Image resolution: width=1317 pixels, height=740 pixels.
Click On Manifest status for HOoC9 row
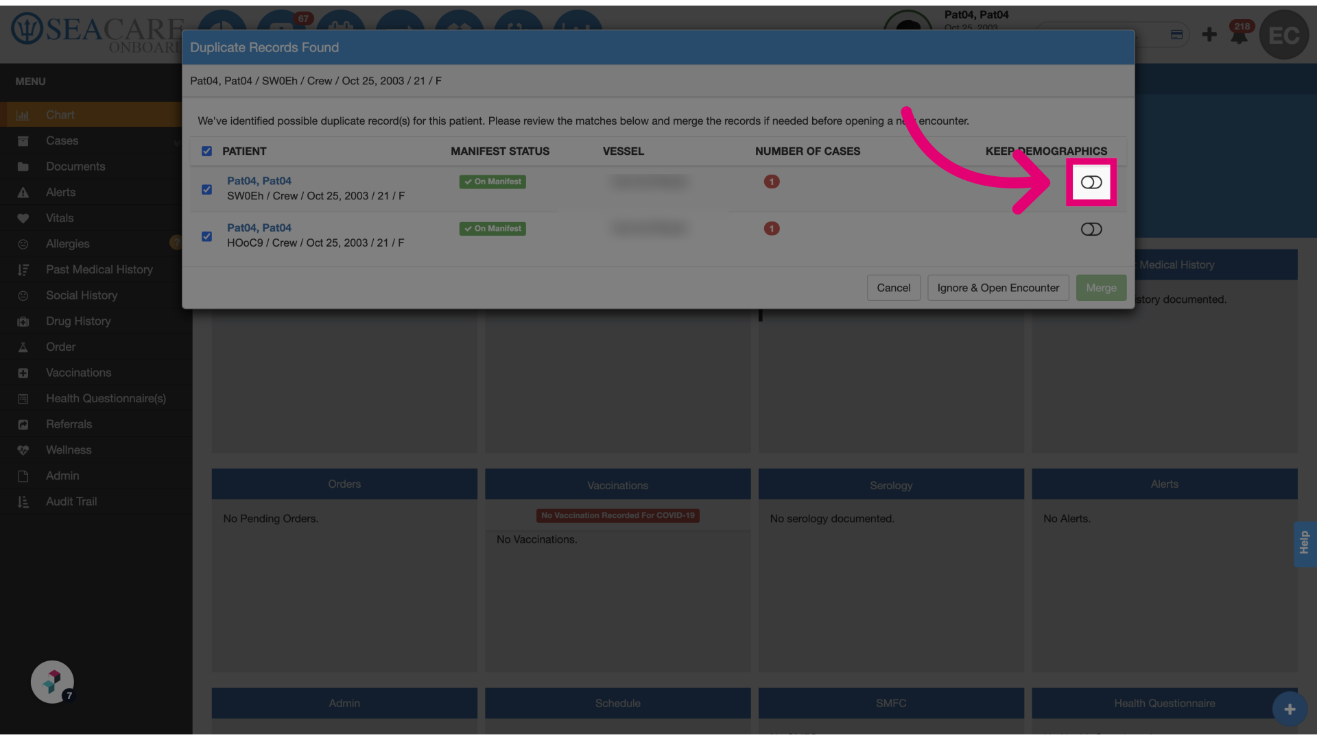click(493, 229)
